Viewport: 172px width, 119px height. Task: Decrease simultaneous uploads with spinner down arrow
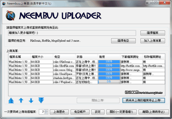pyautogui.click(x=46, y=113)
